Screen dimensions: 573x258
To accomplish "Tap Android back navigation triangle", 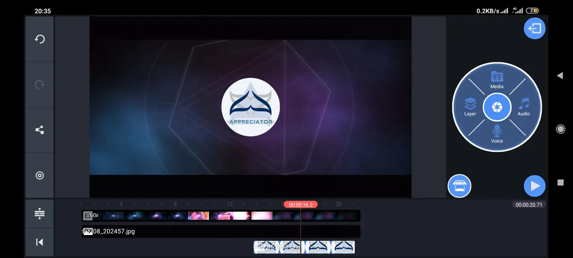I will point(560,76).
